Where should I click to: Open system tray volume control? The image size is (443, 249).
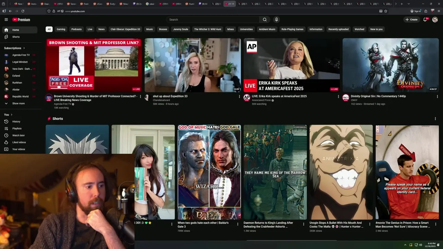click(421, 245)
